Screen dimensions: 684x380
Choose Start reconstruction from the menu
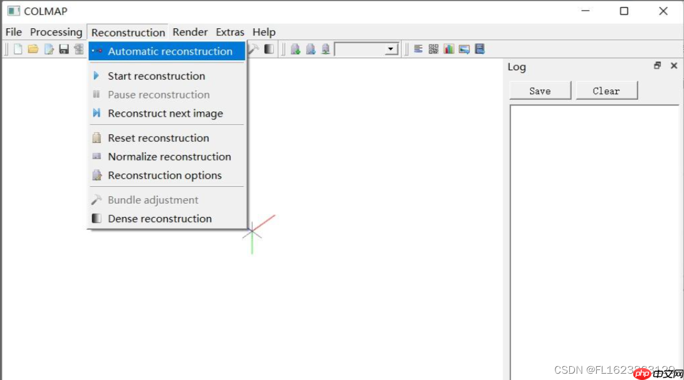pos(167,76)
